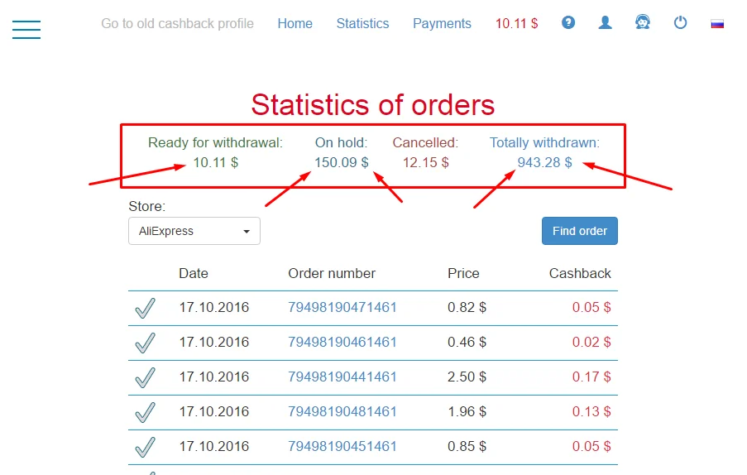Open order link 79498190471461

coord(342,307)
